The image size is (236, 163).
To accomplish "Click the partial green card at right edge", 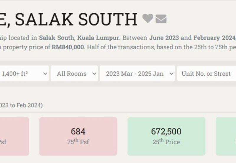I will (x=226, y=136).
